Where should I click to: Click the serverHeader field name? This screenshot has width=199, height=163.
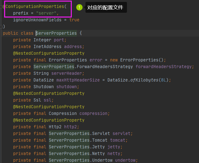point(67,73)
